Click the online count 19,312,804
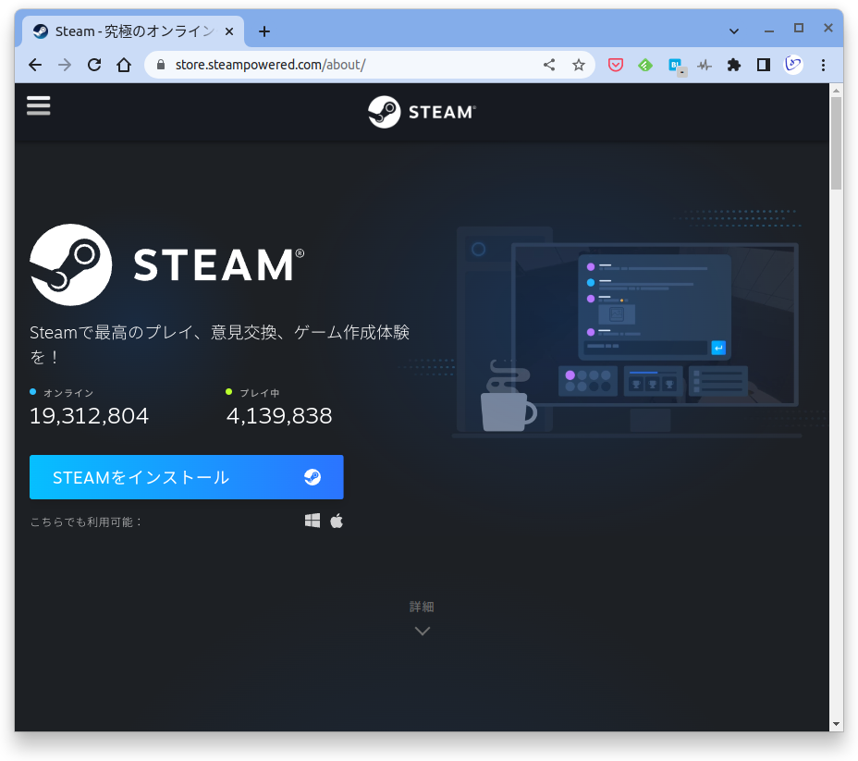Screen dimensions: 858x761 pyautogui.click(x=89, y=416)
